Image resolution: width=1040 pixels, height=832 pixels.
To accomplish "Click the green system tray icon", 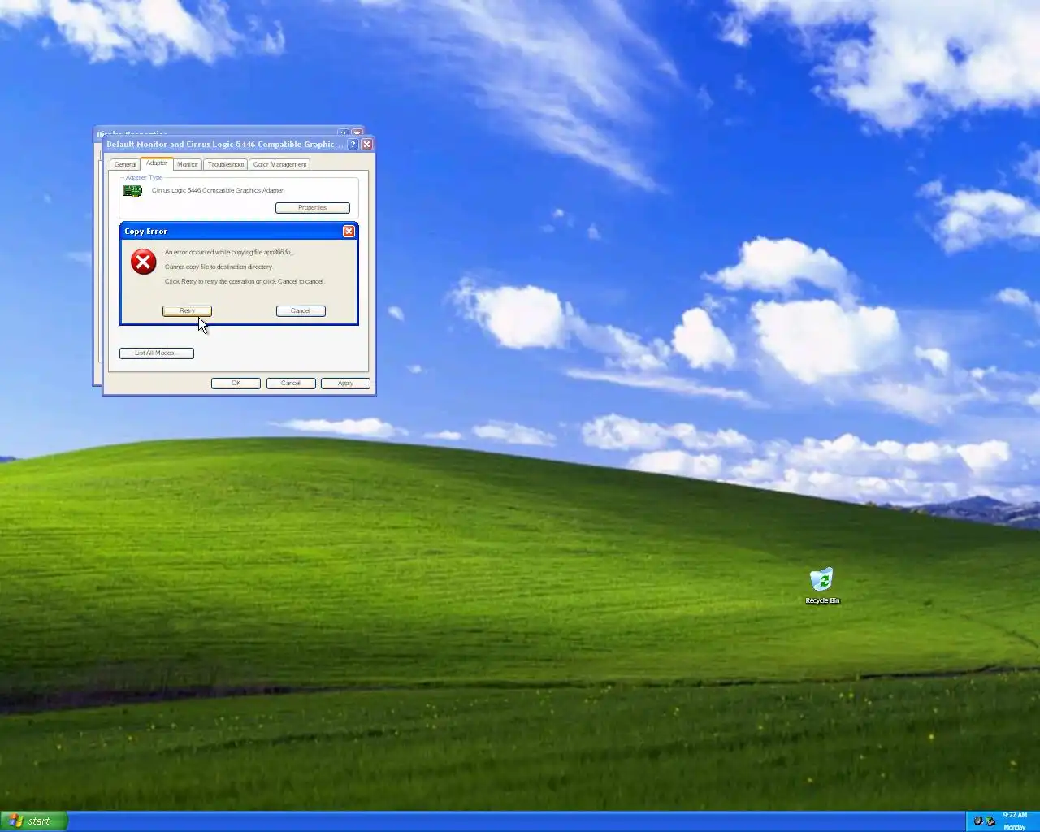I will (990, 821).
